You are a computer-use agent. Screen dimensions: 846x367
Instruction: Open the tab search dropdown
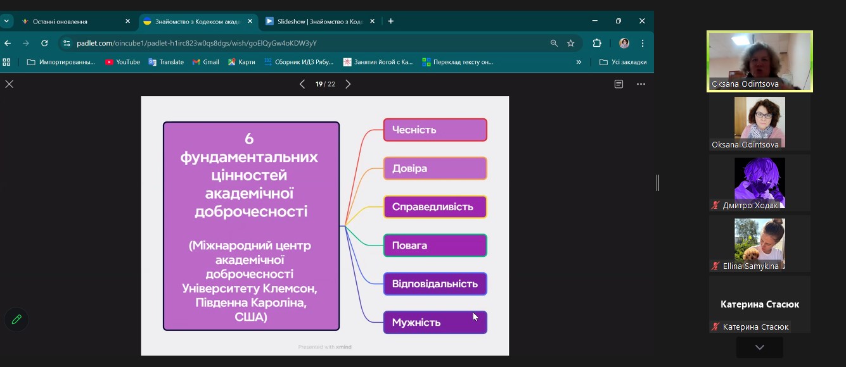click(7, 21)
